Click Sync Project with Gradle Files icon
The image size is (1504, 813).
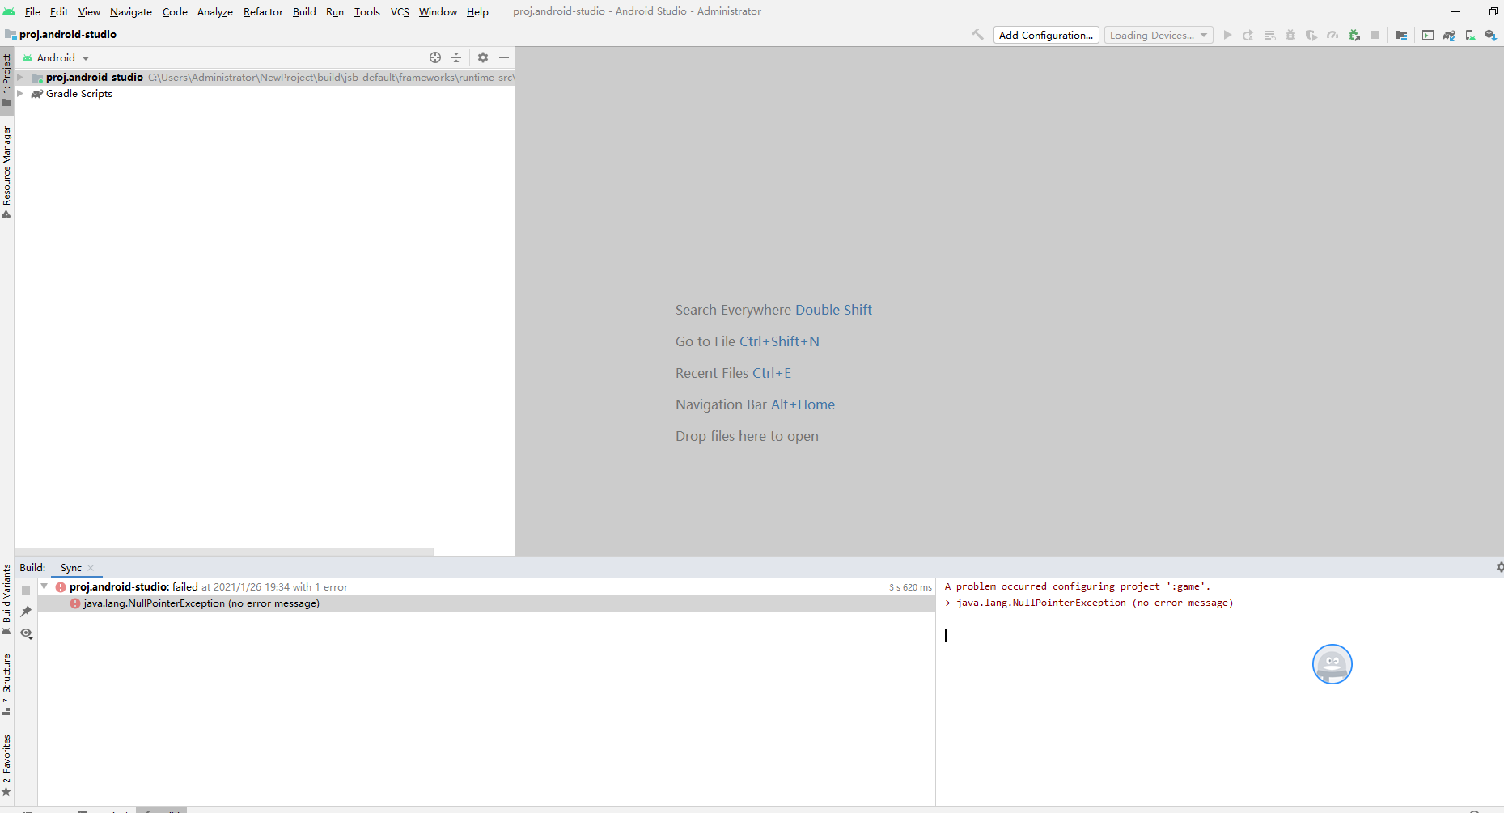pyautogui.click(x=1449, y=35)
